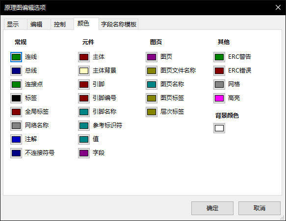Confirm with the 确定 button
Image resolution: width=286 pixels, height=221 pixels.
click(x=212, y=208)
